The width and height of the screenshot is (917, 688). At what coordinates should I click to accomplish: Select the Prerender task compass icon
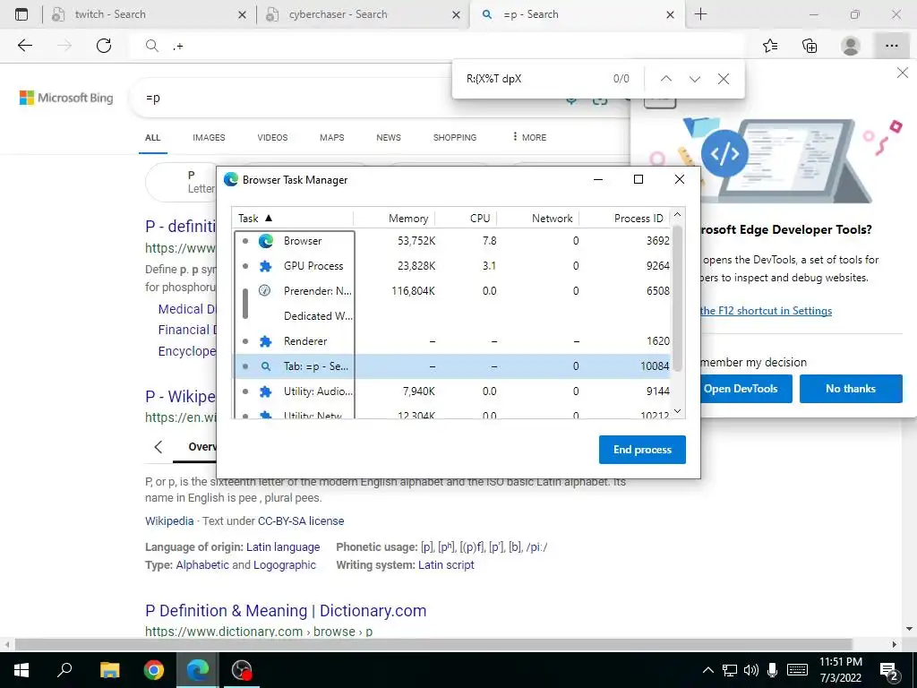[x=265, y=290]
